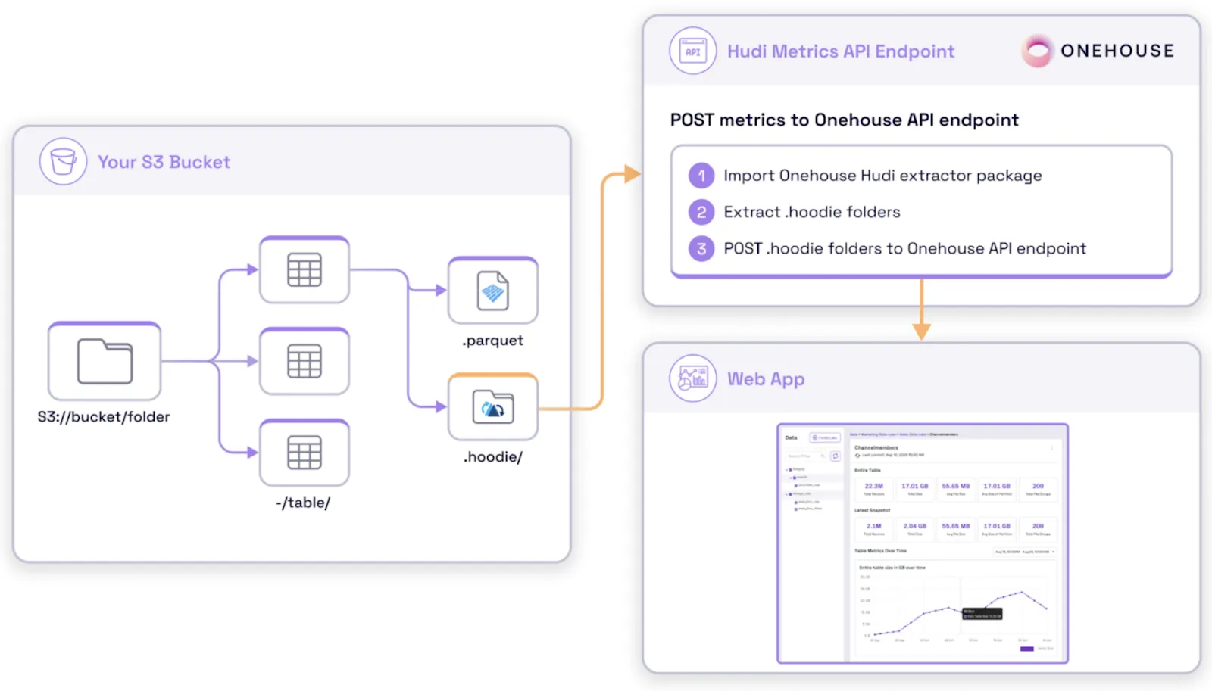Click the refresh icon in Data sidebar

tap(836, 456)
